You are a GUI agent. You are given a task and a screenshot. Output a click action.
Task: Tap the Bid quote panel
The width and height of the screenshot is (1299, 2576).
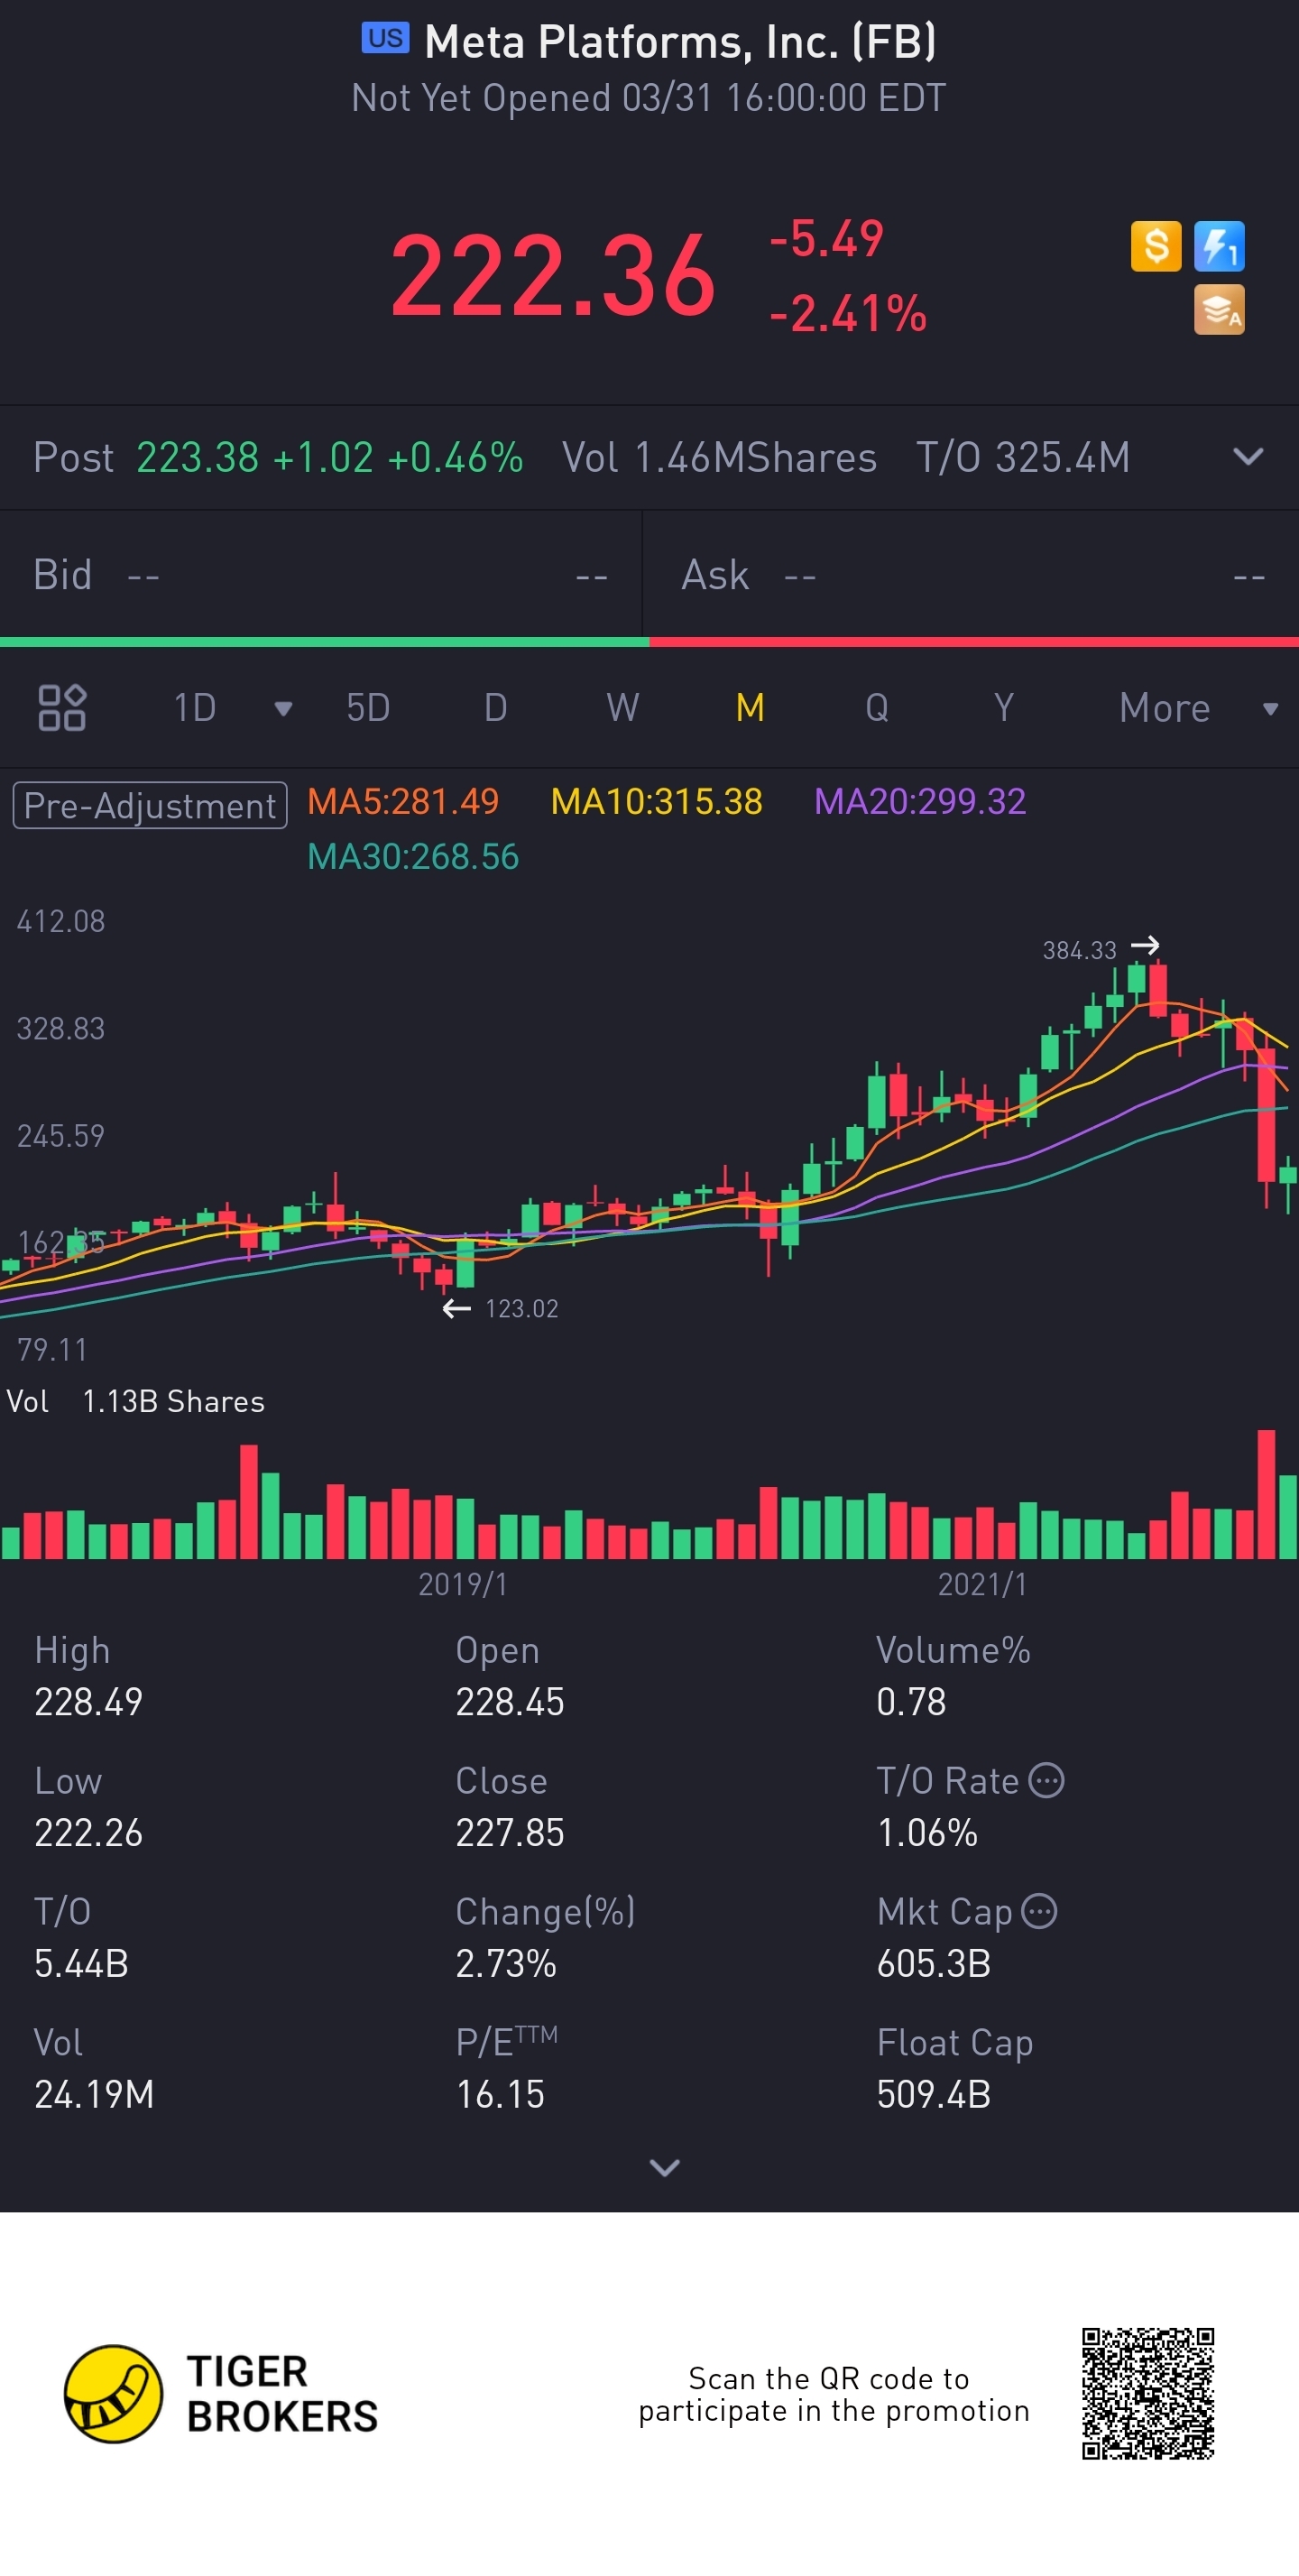320,575
